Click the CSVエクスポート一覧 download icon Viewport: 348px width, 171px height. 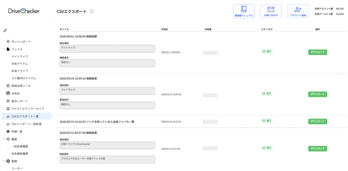coord(8,116)
